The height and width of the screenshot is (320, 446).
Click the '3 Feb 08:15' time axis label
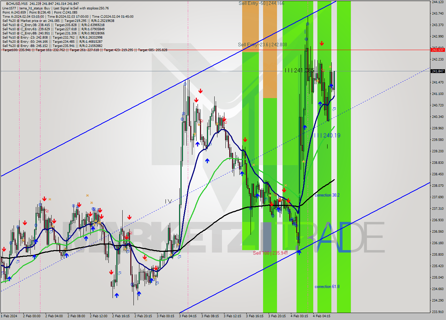point(210,317)
